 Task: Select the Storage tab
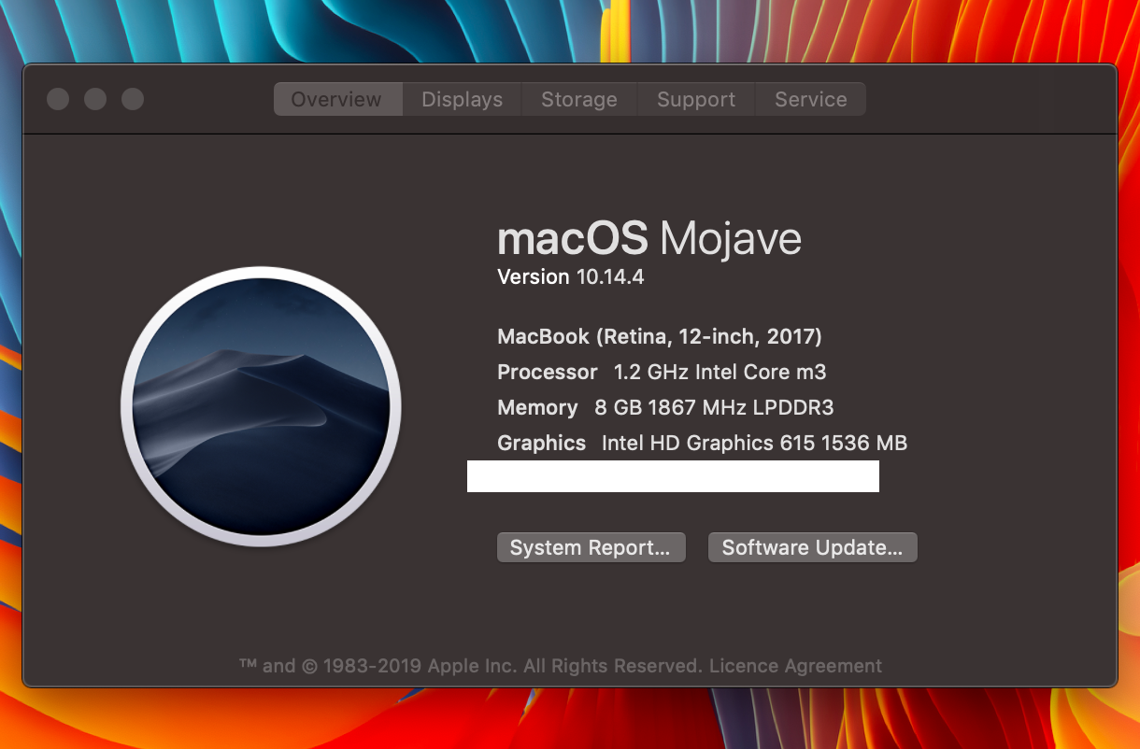coord(579,99)
